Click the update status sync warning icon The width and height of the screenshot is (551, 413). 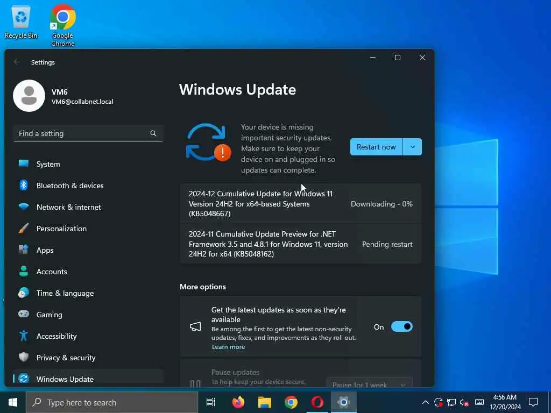coord(208,142)
